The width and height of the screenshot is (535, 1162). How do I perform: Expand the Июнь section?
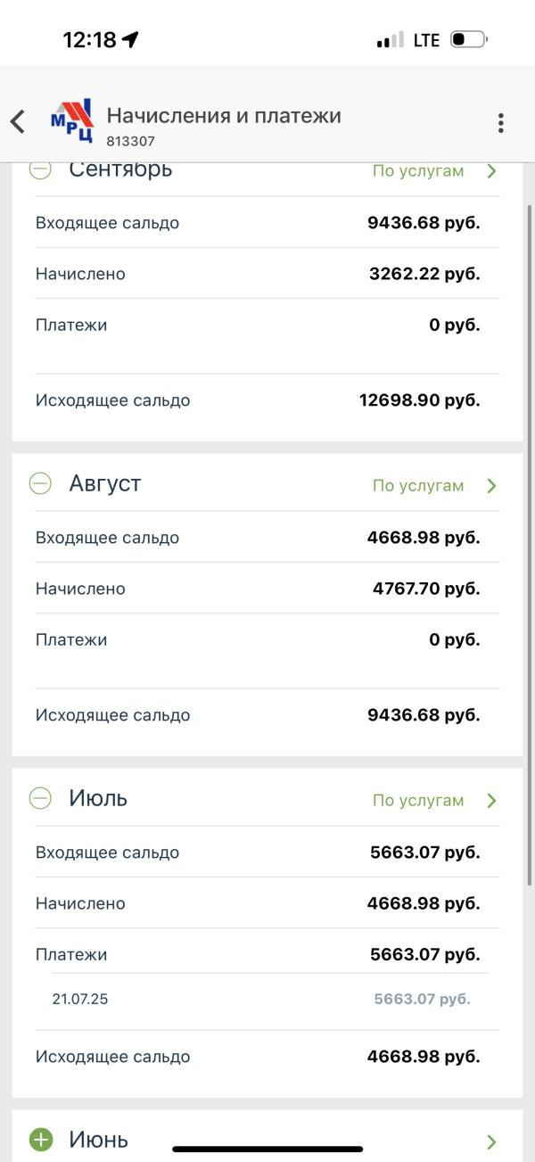[41, 1140]
